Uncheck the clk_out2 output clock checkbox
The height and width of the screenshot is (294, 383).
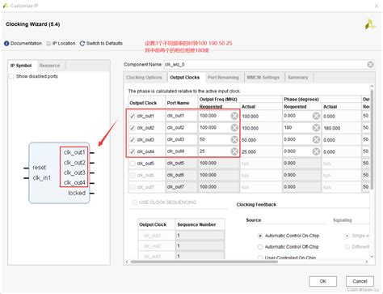133,128
